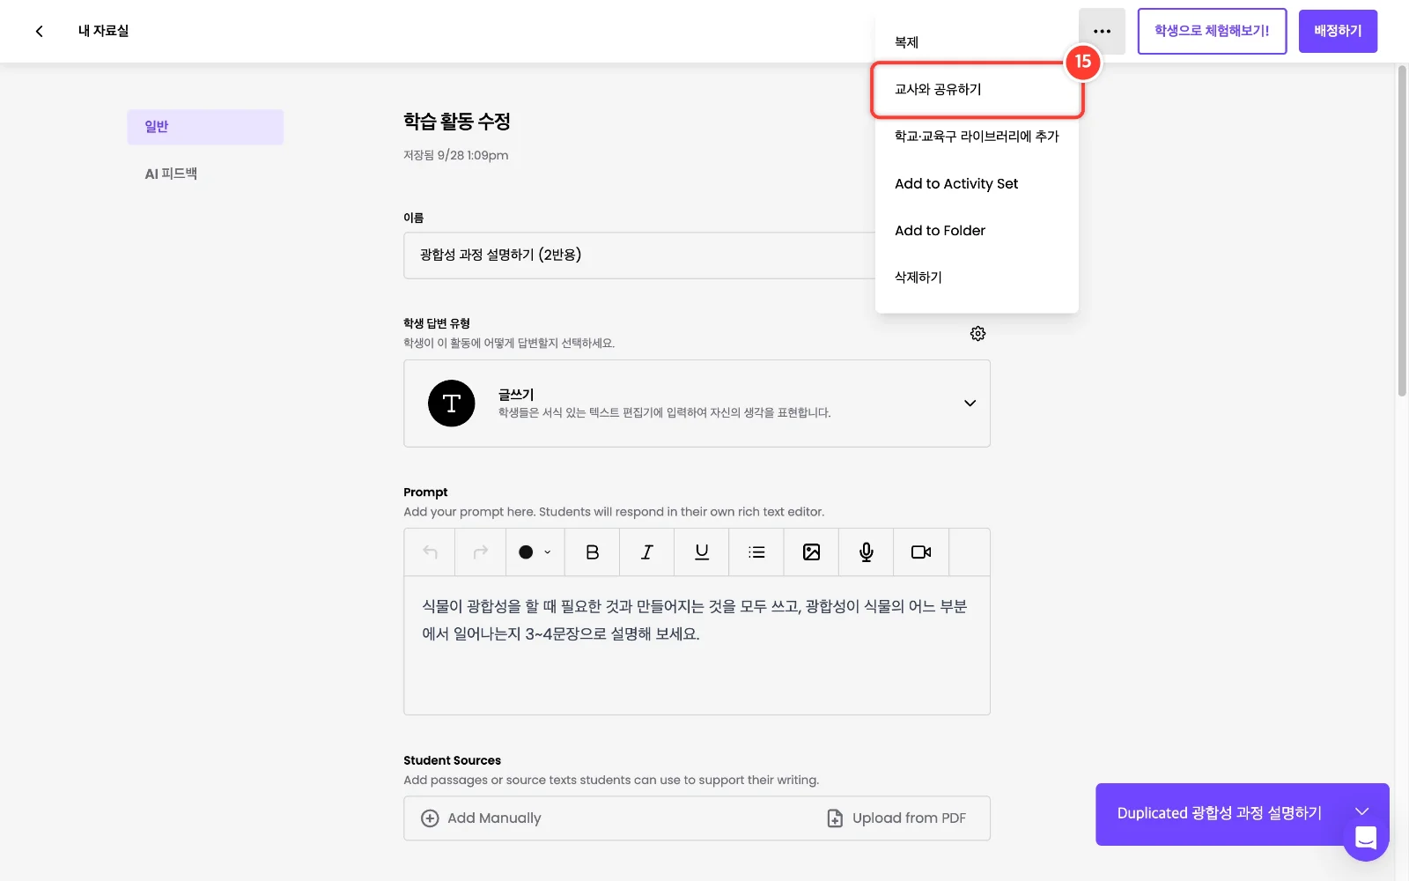Go back with the left arrow icon
Image resolution: width=1409 pixels, height=881 pixels.
coord(39,31)
